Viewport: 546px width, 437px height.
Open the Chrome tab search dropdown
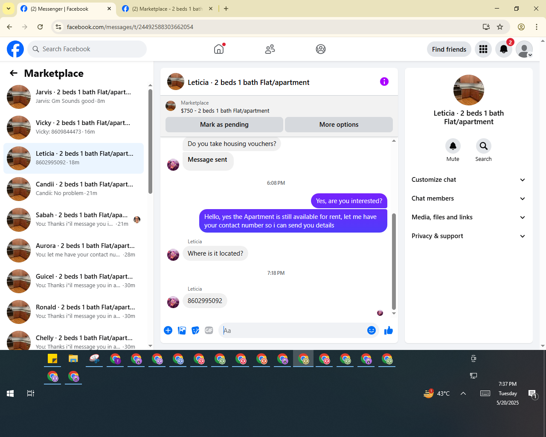pos(9,9)
